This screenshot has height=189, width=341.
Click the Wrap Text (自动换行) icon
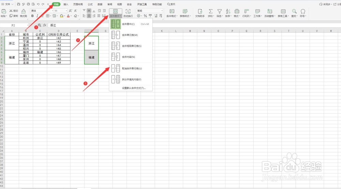[x=128, y=11]
